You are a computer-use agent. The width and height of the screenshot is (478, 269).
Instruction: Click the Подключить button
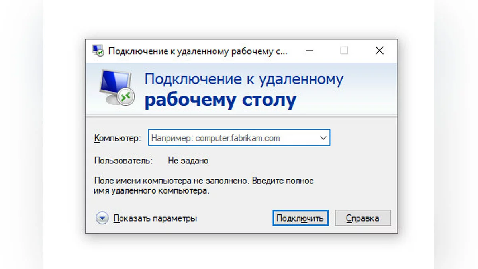click(x=300, y=218)
